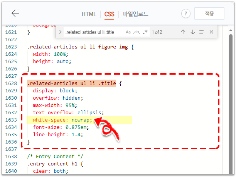This screenshot has width=236, height=177.
Task: Open the help question mark icon
Action: 186,14
